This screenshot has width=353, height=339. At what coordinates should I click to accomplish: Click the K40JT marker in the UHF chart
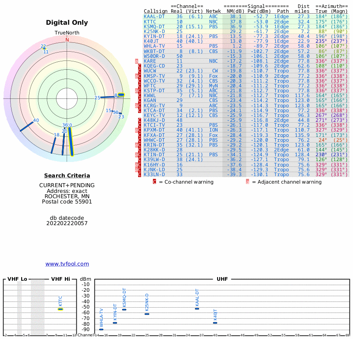pyautogui.click(x=215, y=323)
